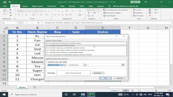Apply Percent Style format

[94, 13]
